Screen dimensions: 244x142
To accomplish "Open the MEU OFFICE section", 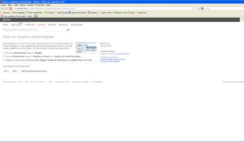I will click(x=17, y=25).
